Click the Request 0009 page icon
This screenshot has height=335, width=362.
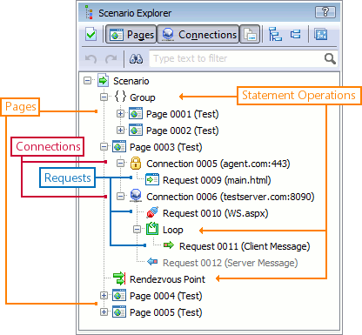coord(152,179)
